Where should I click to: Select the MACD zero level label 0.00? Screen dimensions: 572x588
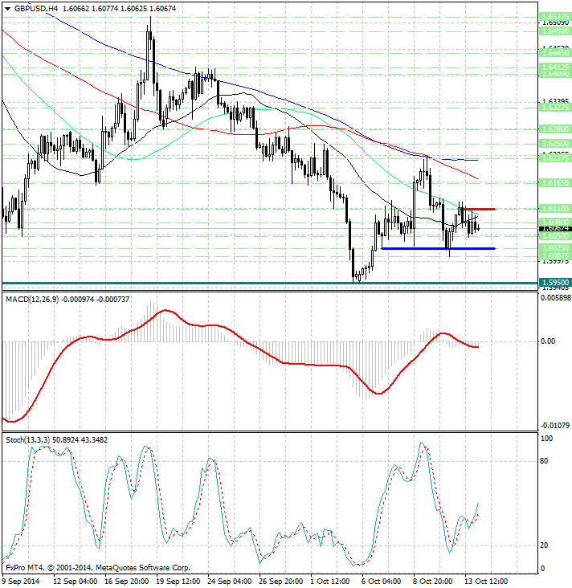548,341
